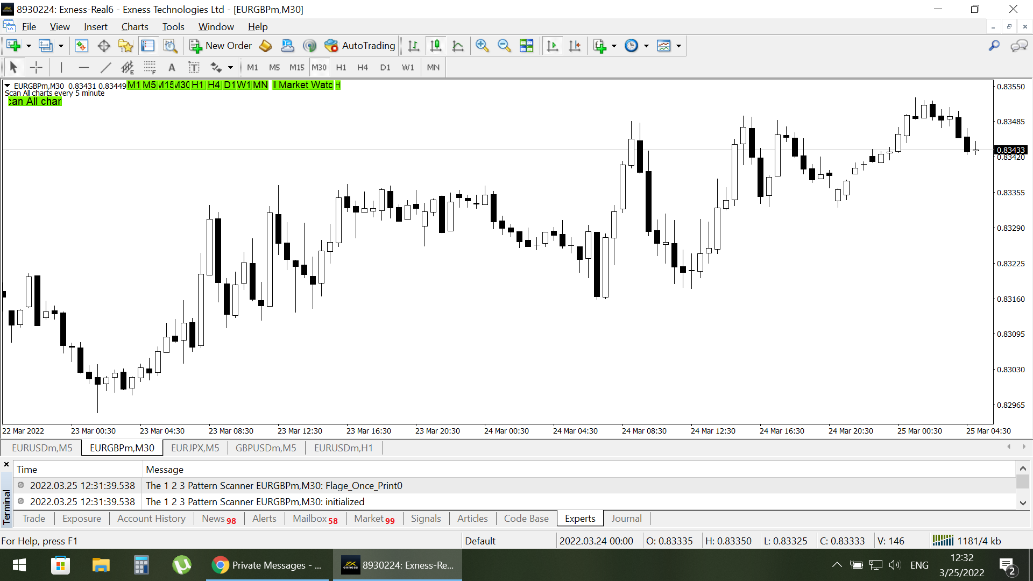Open Chrome Private Messages in taskbar

[x=267, y=565]
